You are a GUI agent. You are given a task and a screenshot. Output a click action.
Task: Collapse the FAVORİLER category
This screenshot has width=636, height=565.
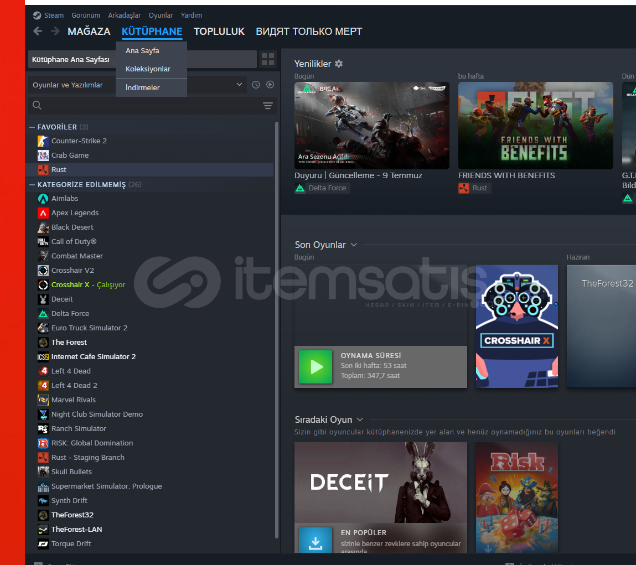pyautogui.click(x=32, y=127)
